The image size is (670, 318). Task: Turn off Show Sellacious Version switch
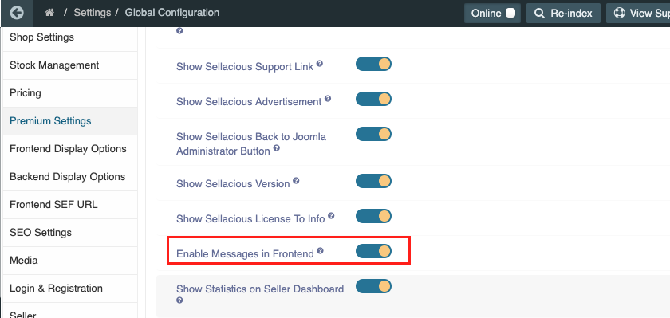373,181
